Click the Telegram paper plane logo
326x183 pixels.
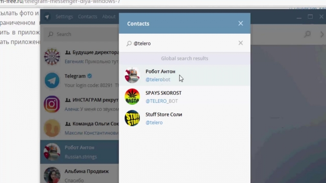47,17
